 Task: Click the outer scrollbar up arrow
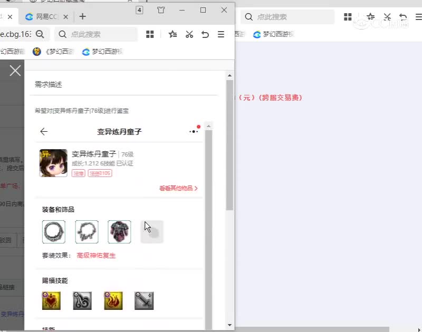coord(229,75)
